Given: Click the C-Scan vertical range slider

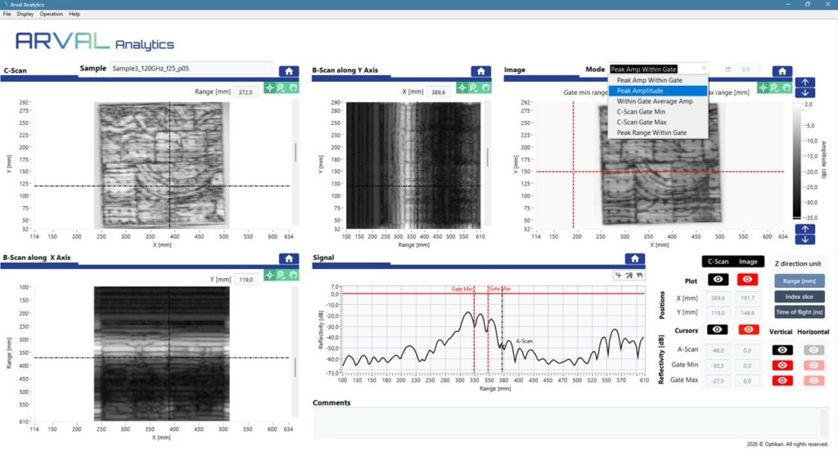Looking at the screenshot, I should (x=295, y=152).
